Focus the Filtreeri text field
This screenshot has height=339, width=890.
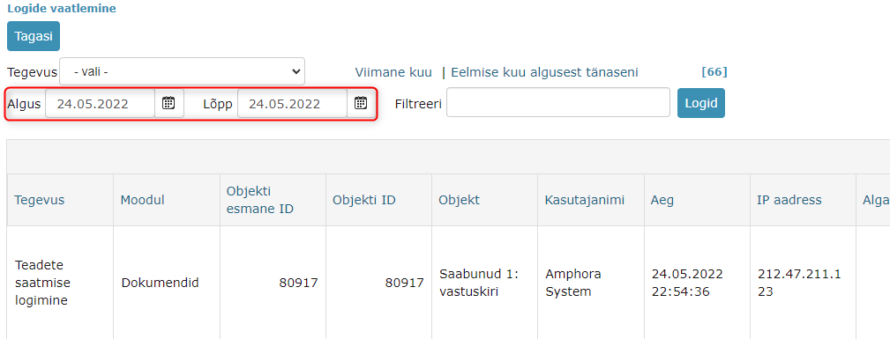[x=558, y=102]
